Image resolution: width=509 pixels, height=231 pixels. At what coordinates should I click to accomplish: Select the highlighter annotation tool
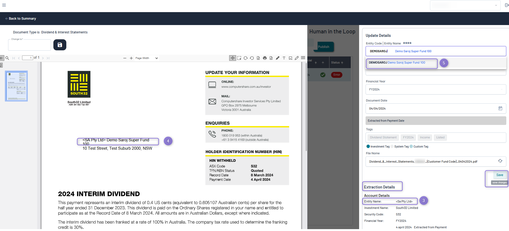point(278,58)
